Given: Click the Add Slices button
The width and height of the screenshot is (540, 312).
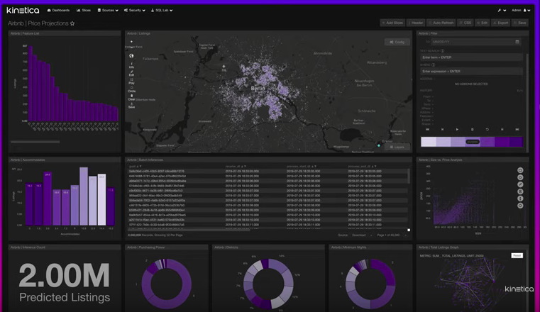Looking at the screenshot, I should pos(392,23).
